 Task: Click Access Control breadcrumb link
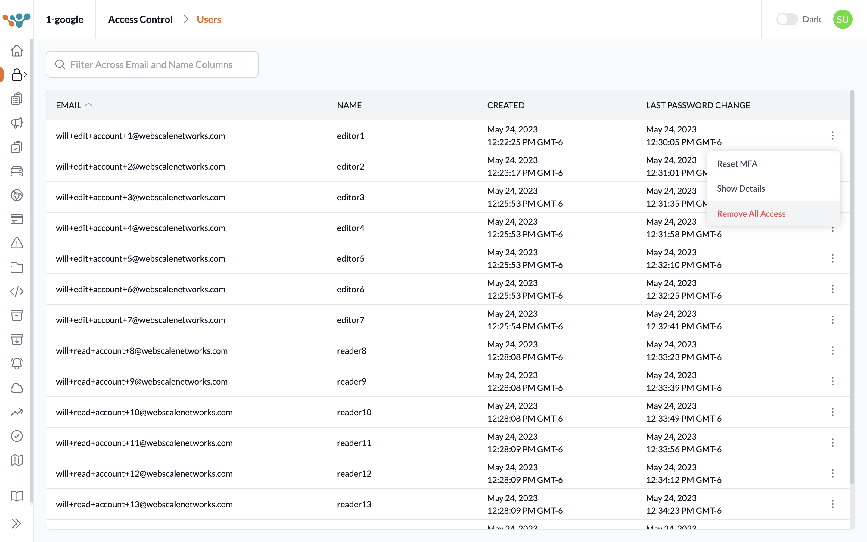coord(140,19)
